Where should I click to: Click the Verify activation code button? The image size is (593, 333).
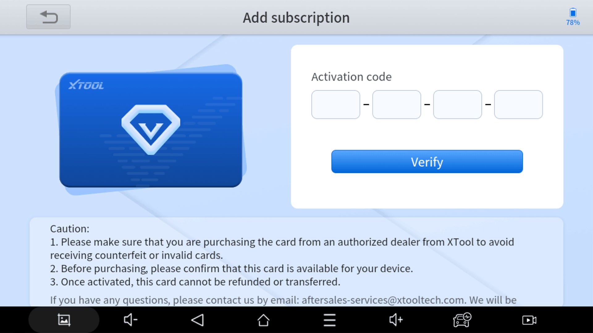coord(427,162)
